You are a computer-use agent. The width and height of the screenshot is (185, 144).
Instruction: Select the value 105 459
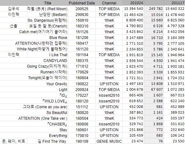point(133,136)
